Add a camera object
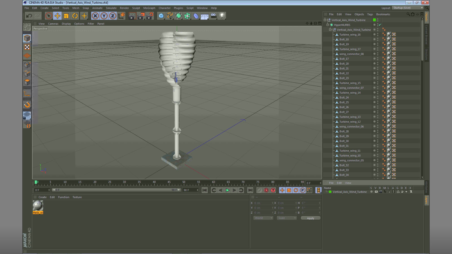Image resolution: width=452 pixels, height=254 pixels. coord(213,16)
